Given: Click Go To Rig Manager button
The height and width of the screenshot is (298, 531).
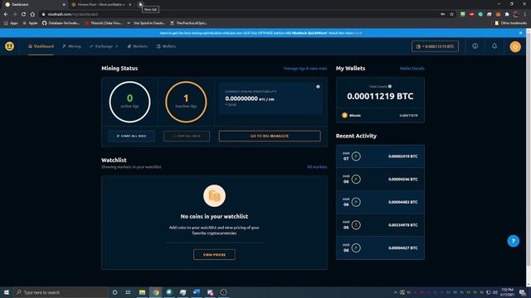Looking at the screenshot, I should coord(270,136).
